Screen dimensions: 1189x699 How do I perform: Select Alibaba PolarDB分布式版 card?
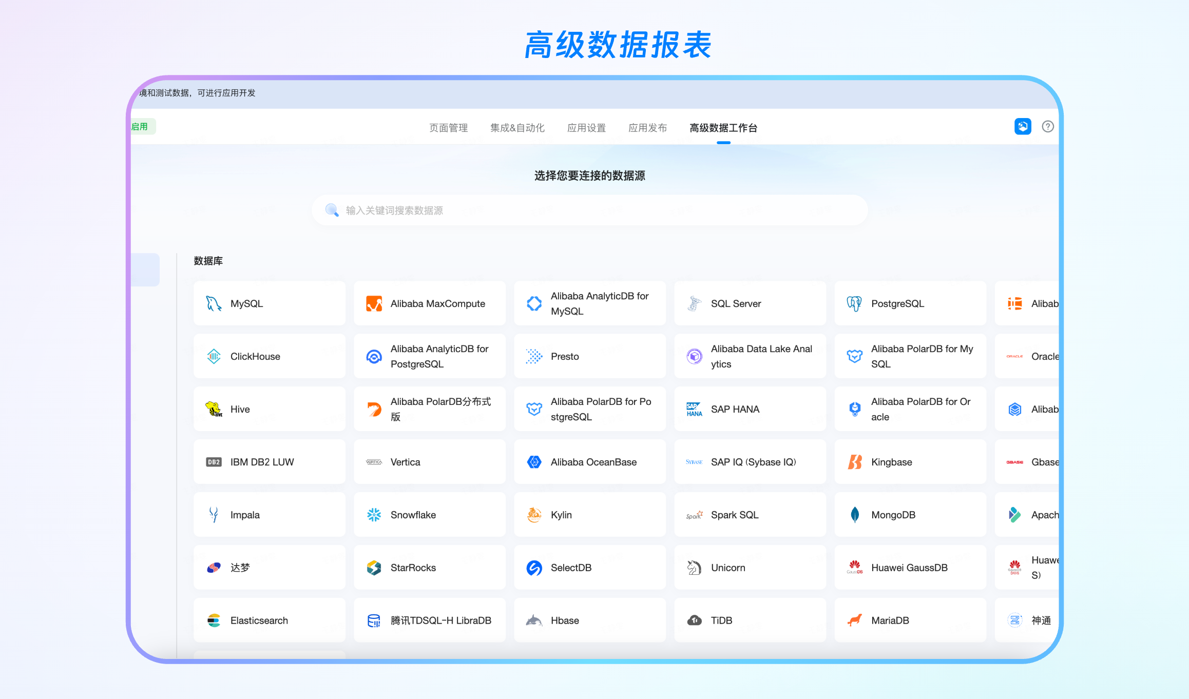pos(430,409)
